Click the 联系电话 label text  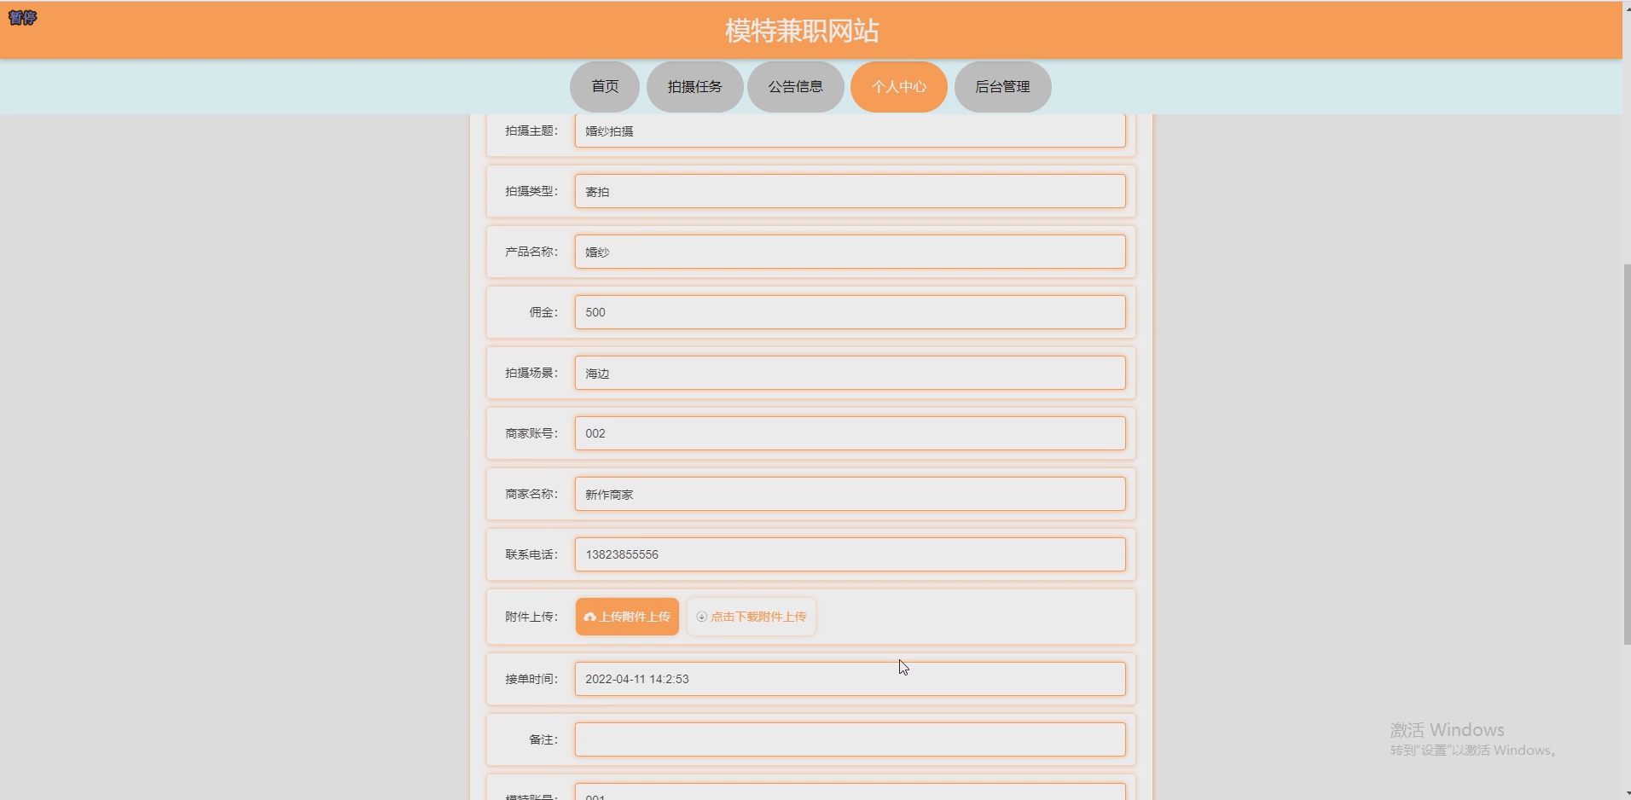pyautogui.click(x=531, y=554)
